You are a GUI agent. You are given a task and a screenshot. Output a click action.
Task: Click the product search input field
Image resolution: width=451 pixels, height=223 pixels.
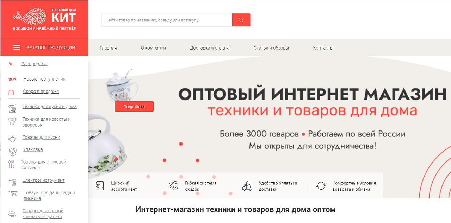click(x=167, y=20)
